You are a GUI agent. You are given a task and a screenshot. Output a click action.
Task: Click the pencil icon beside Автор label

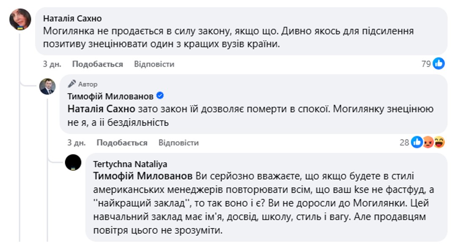72,84
